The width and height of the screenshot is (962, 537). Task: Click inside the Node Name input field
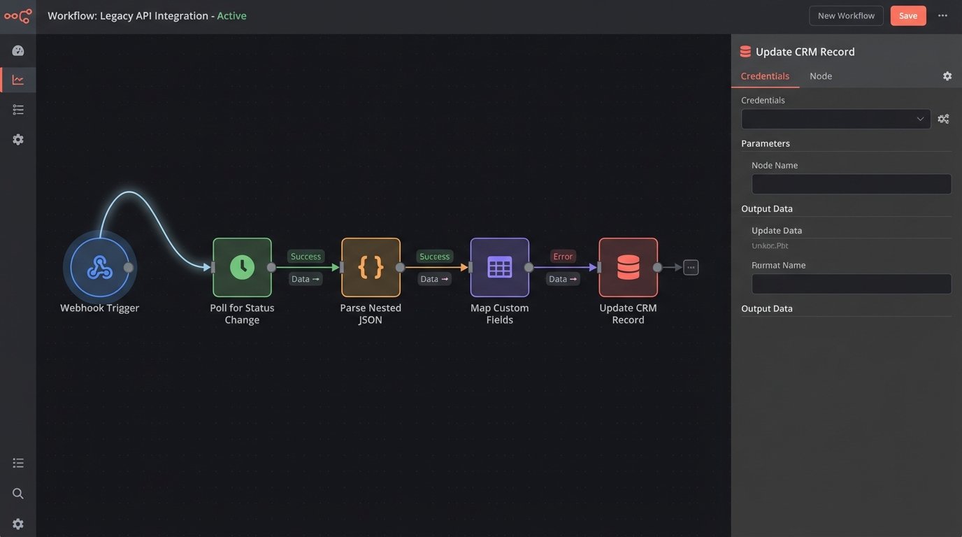click(852, 185)
